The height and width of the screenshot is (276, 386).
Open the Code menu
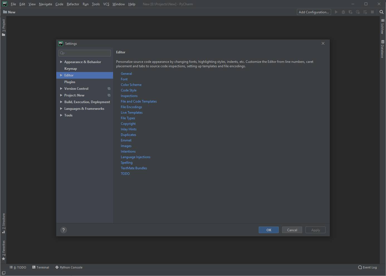point(59,4)
